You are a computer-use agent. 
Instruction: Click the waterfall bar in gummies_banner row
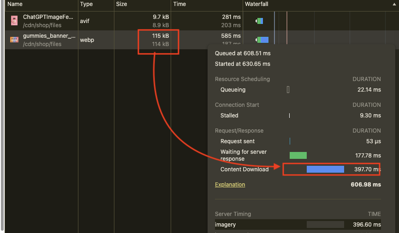tap(262, 40)
